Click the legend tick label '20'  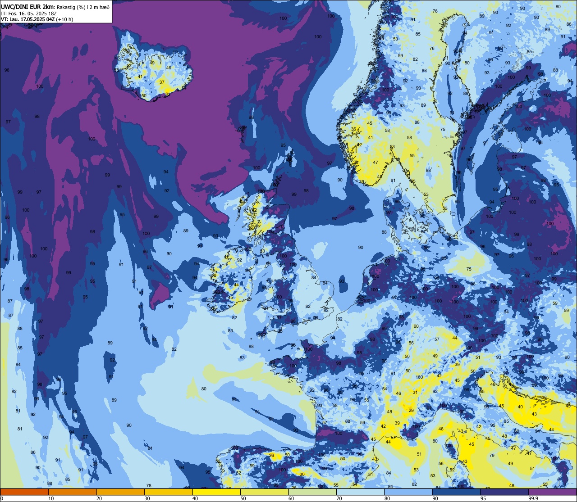[x=99, y=498]
